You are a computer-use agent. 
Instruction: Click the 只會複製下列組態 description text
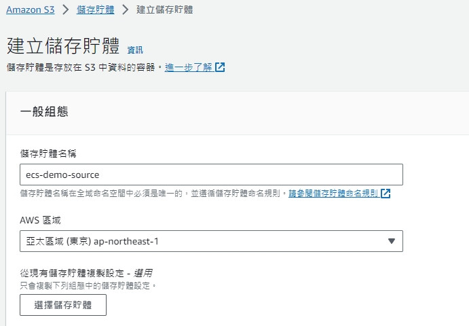click(88, 285)
